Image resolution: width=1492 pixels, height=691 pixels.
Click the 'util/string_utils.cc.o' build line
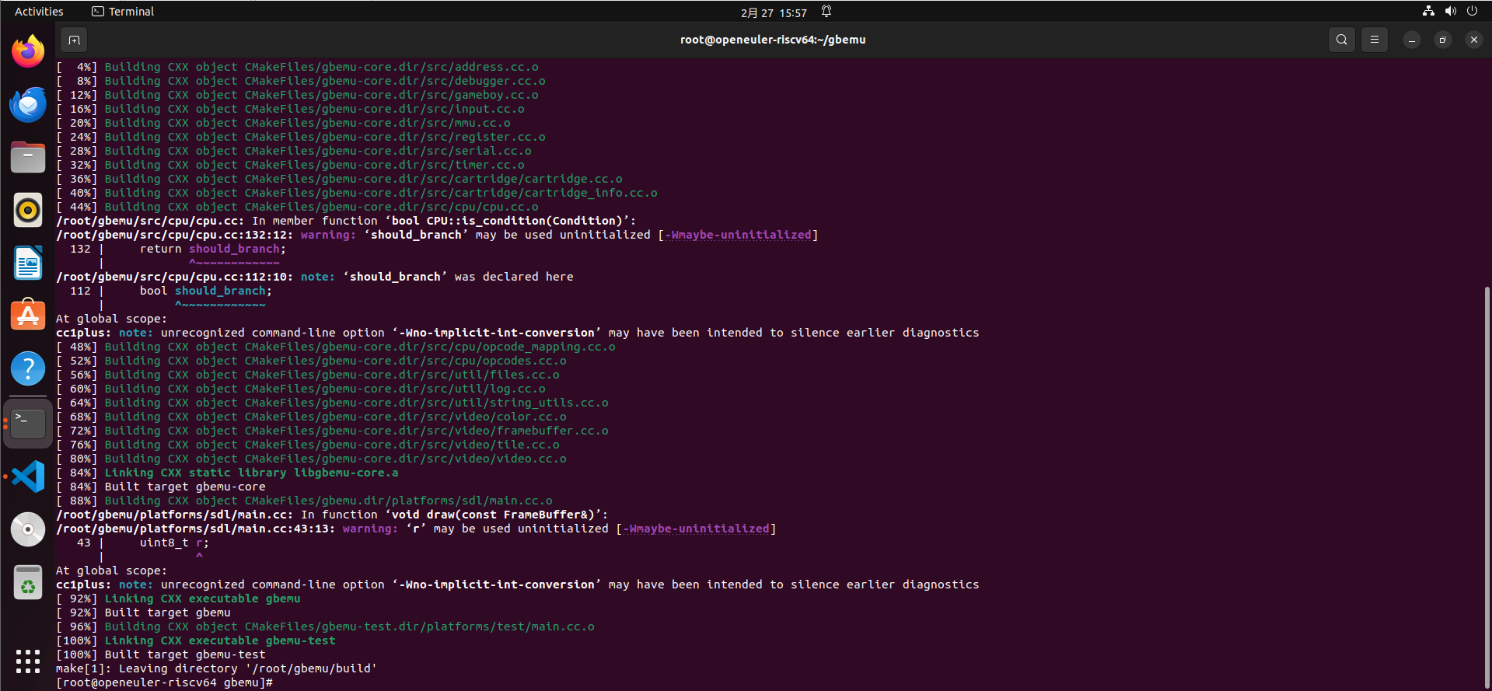pos(332,403)
